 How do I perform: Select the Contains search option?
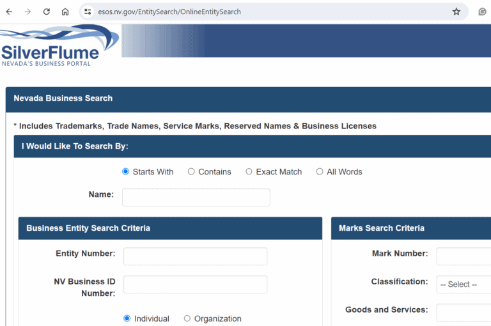191,172
